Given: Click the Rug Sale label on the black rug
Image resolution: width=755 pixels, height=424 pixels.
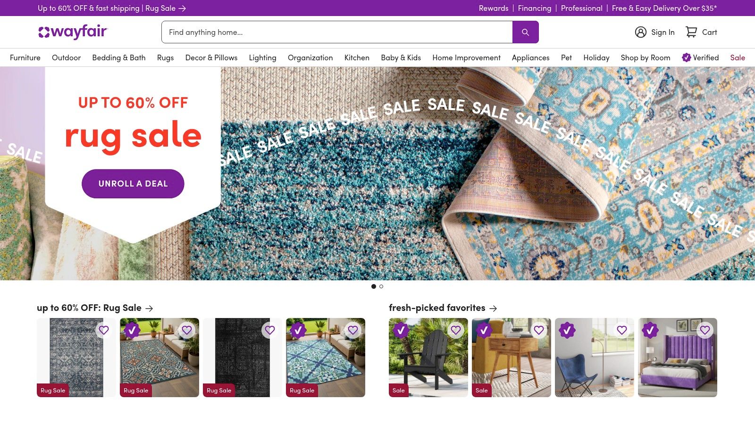Looking at the screenshot, I should pyautogui.click(x=218, y=390).
